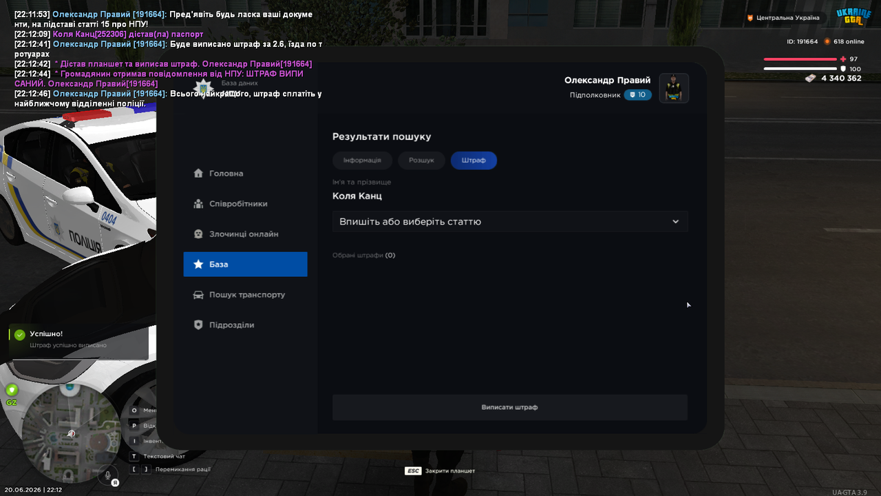The width and height of the screenshot is (881, 496).
Task: Click the green checkmark icon in the Успішно notification
Action: tap(19, 335)
